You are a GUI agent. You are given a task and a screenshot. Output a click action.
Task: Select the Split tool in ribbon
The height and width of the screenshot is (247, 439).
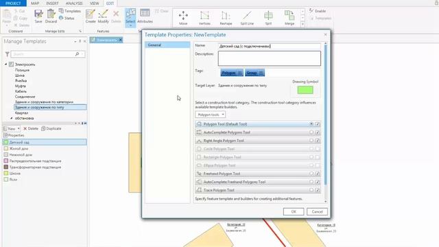268,17
